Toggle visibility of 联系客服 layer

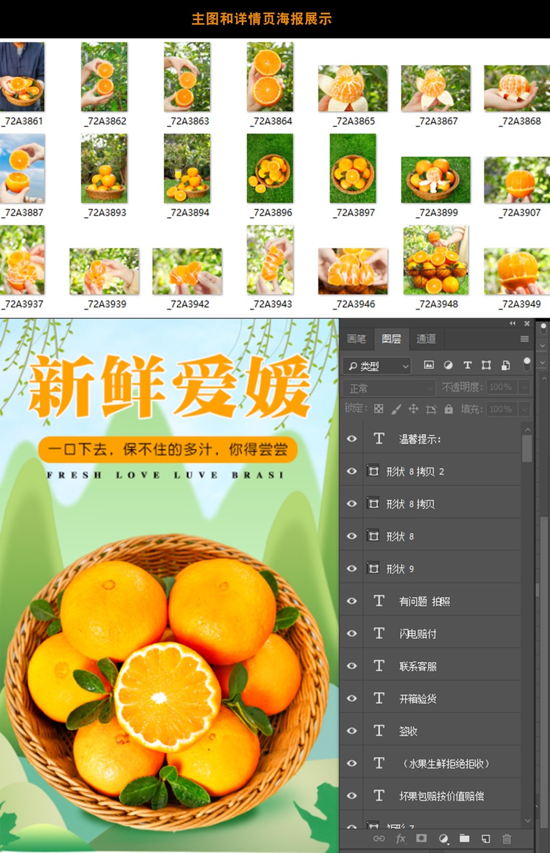coord(352,666)
